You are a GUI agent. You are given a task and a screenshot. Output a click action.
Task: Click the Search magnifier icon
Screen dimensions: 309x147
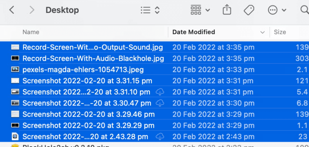(x=304, y=10)
